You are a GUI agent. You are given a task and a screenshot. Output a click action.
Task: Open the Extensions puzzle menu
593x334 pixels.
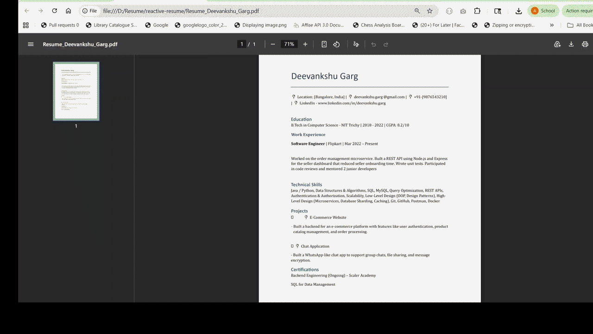click(477, 11)
